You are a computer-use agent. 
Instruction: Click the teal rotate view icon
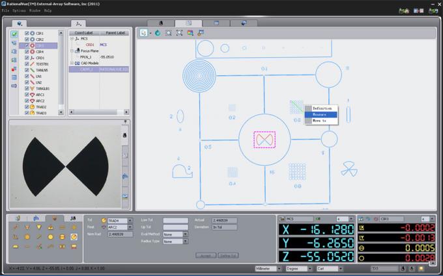(x=158, y=33)
